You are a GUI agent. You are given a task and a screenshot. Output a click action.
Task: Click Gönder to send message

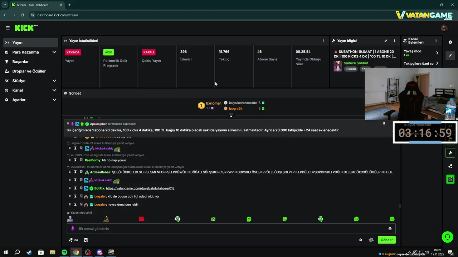pos(386,240)
